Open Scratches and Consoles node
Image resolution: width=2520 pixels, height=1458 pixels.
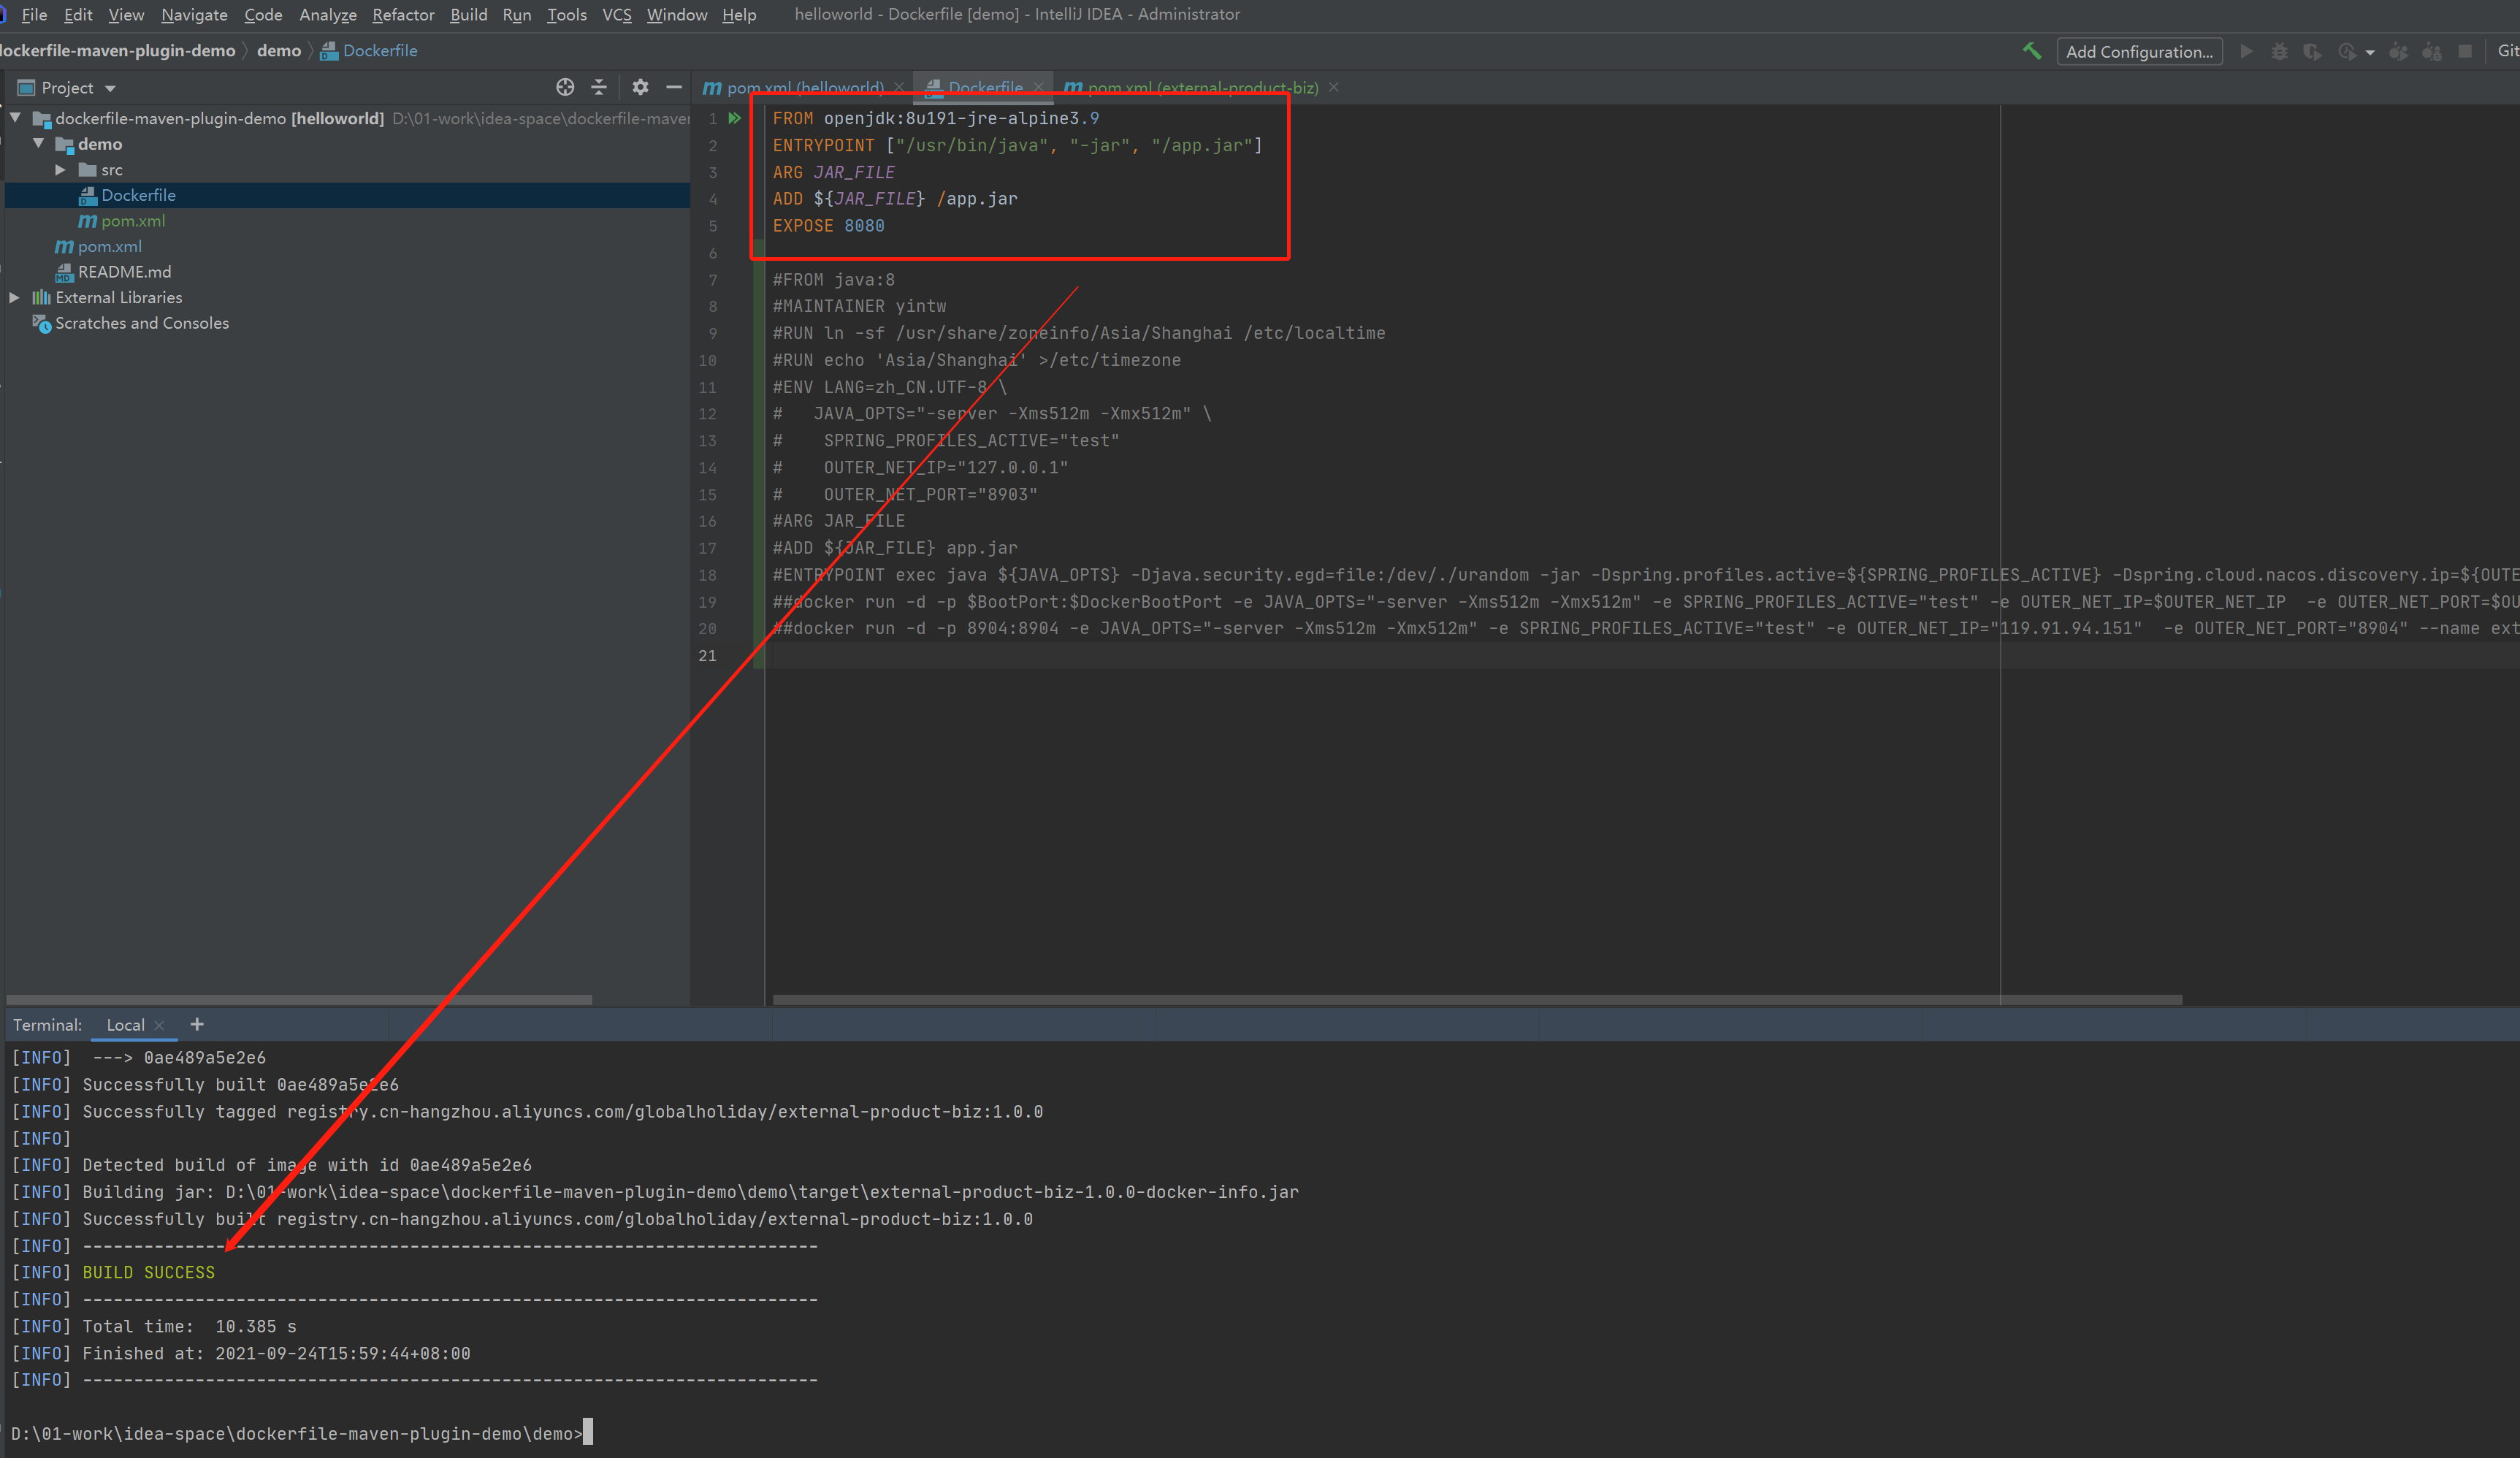141,323
